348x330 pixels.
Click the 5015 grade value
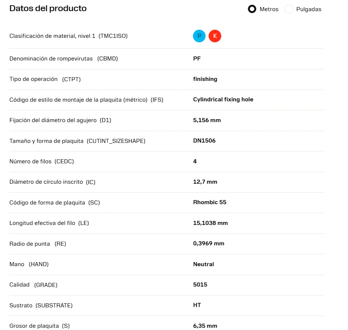click(x=200, y=285)
